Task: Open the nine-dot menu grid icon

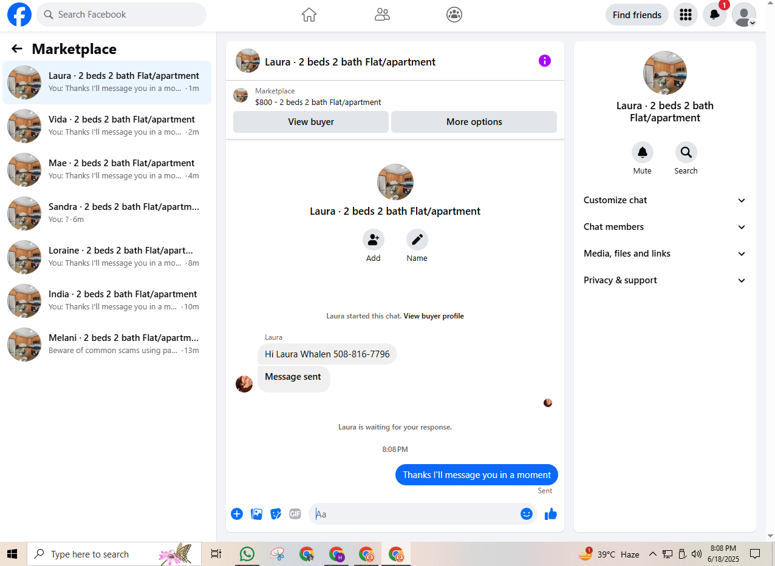Action: pos(686,15)
